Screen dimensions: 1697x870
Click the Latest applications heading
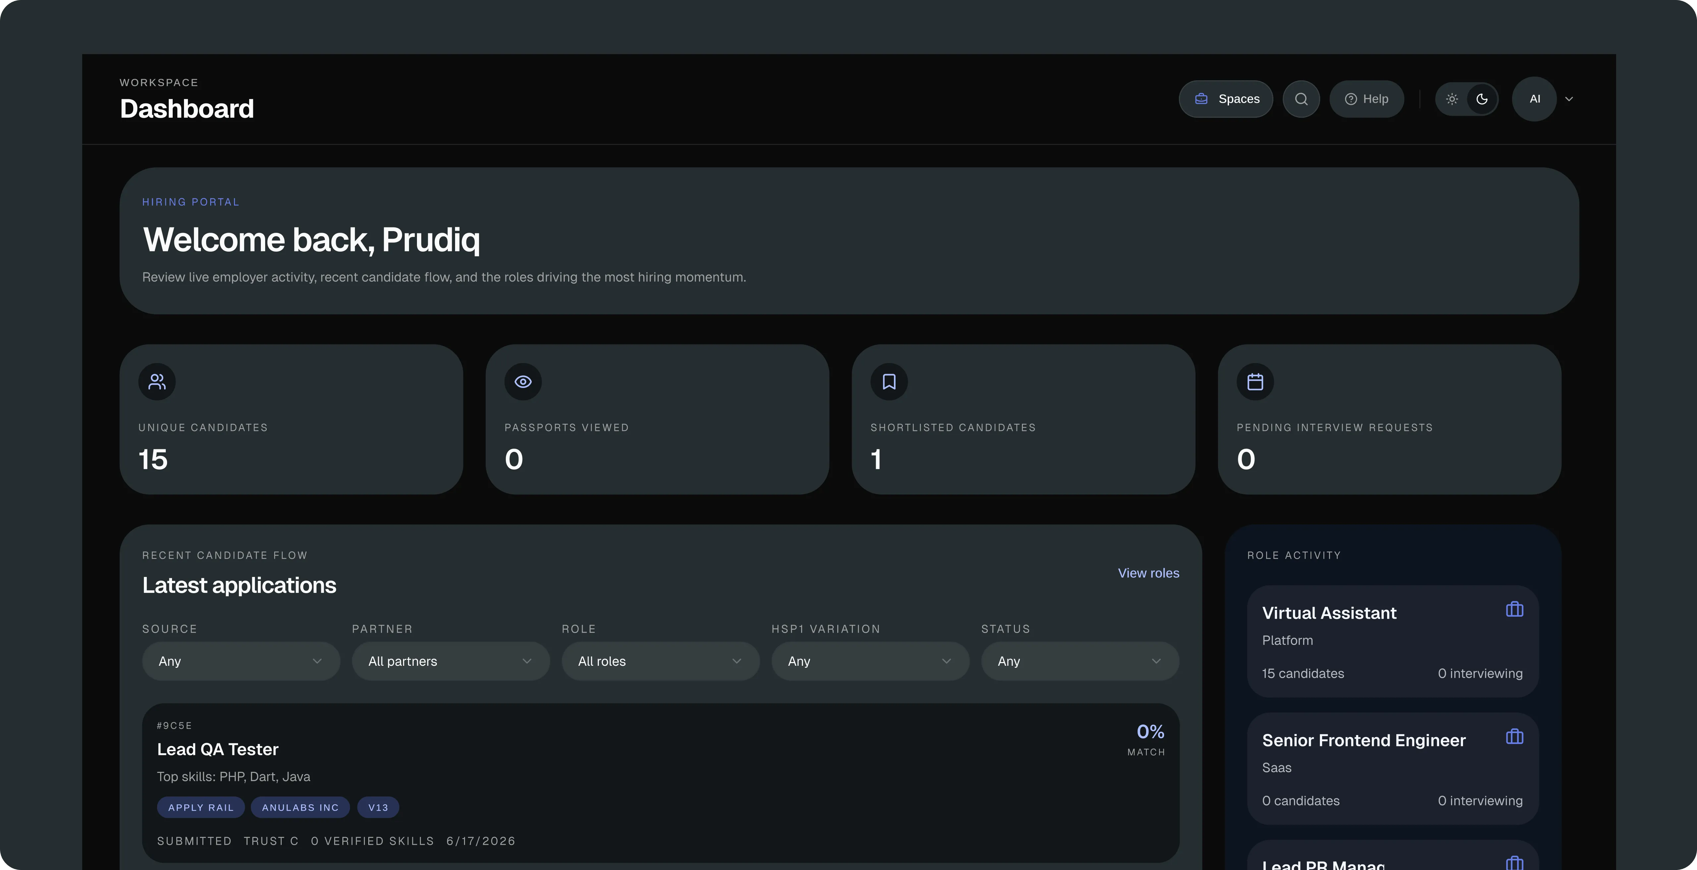point(239,585)
